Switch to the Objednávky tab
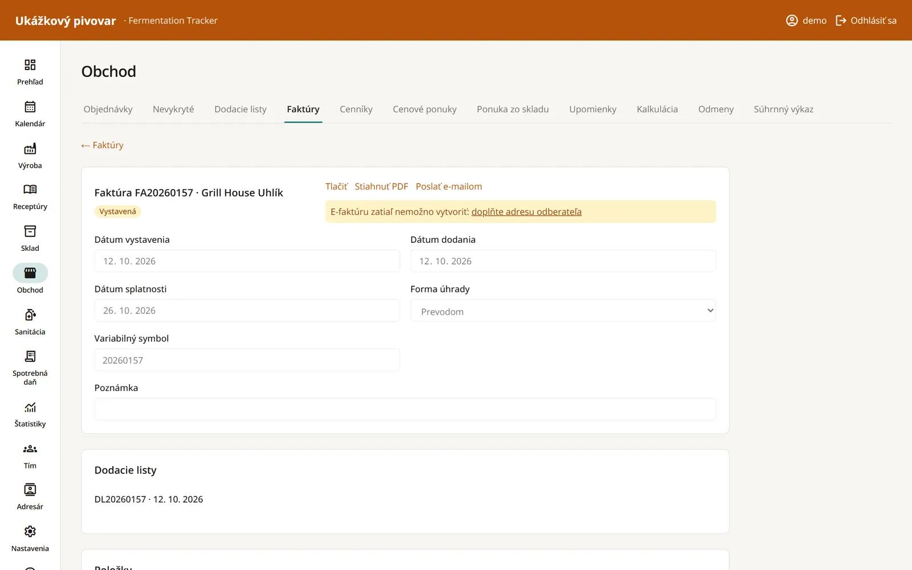912x570 pixels. [108, 109]
